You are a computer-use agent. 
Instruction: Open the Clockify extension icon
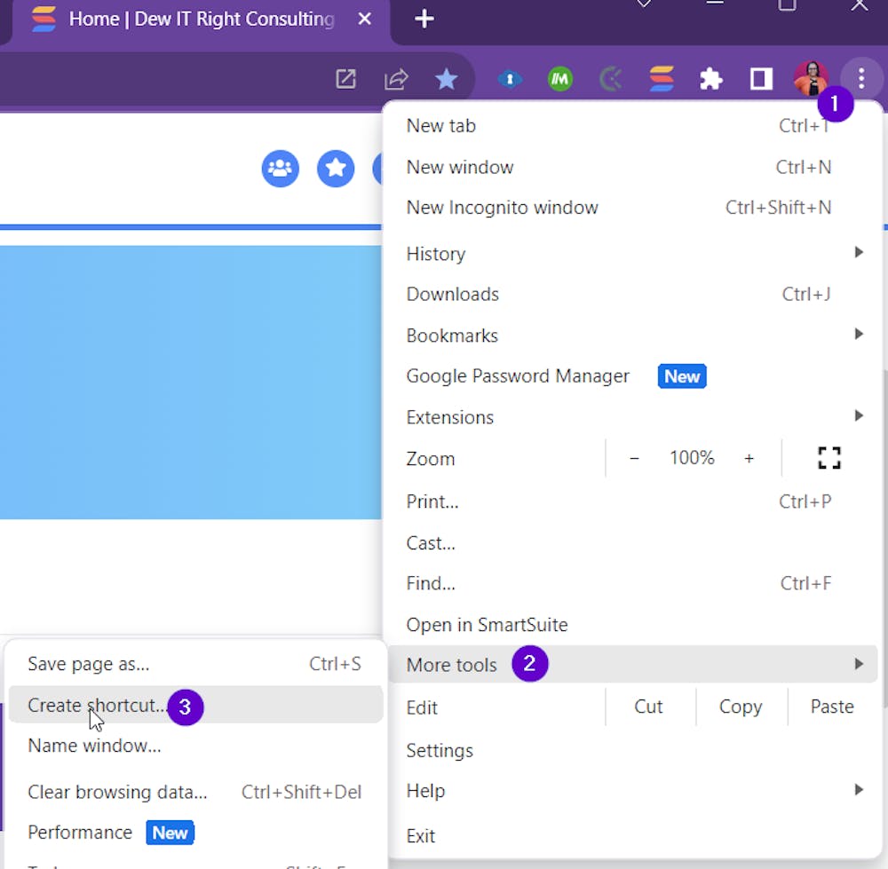tap(610, 79)
